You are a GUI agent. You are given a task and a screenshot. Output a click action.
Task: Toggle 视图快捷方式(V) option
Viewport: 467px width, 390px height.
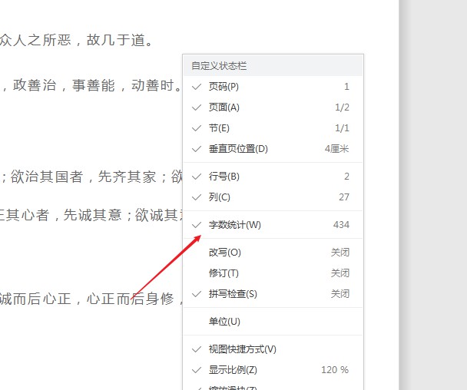(273, 349)
